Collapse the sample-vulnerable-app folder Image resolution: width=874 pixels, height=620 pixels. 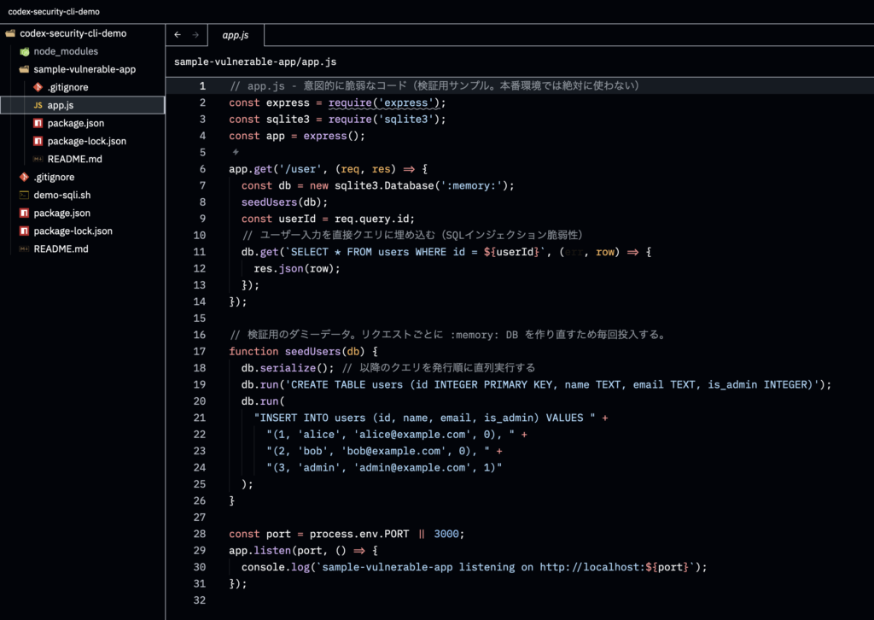coord(84,69)
